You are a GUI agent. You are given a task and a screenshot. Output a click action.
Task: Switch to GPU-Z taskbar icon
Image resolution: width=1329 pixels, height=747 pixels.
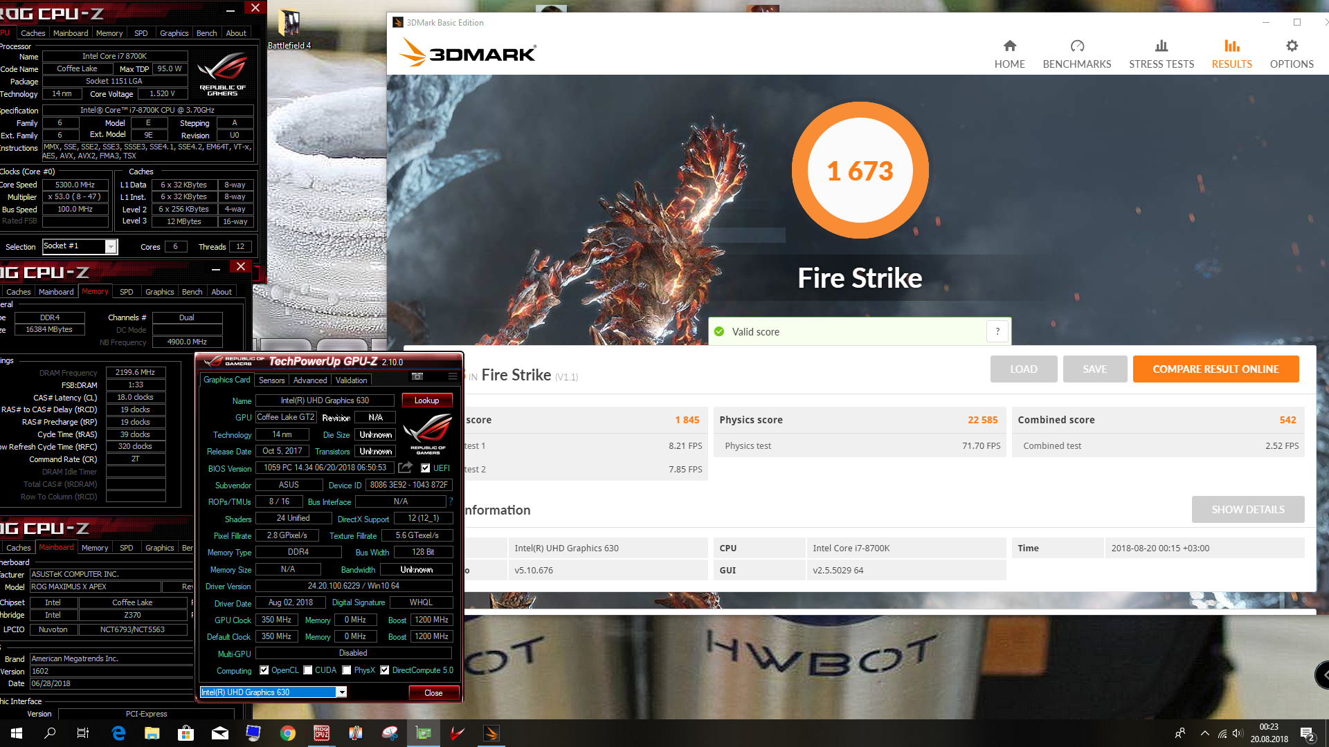click(x=424, y=733)
